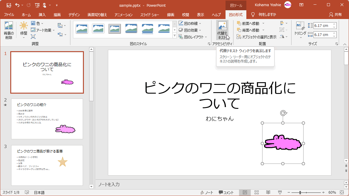
Task: Save the presentation from quick access toolbar
Action: click(x=9, y=5)
